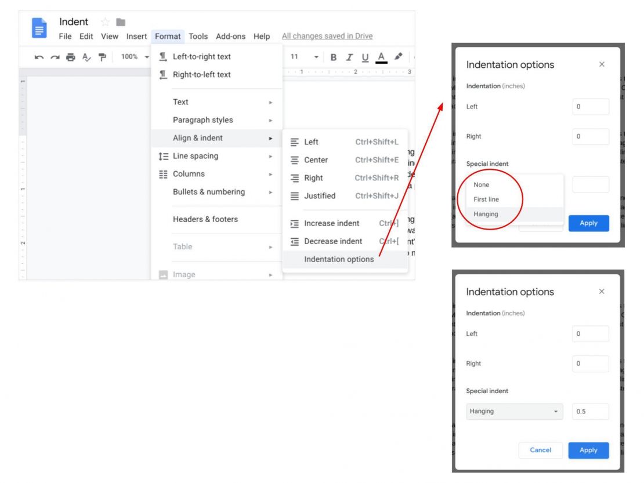The width and height of the screenshot is (644, 483).
Task: Click the spell check icon
Action: pyautogui.click(x=86, y=57)
